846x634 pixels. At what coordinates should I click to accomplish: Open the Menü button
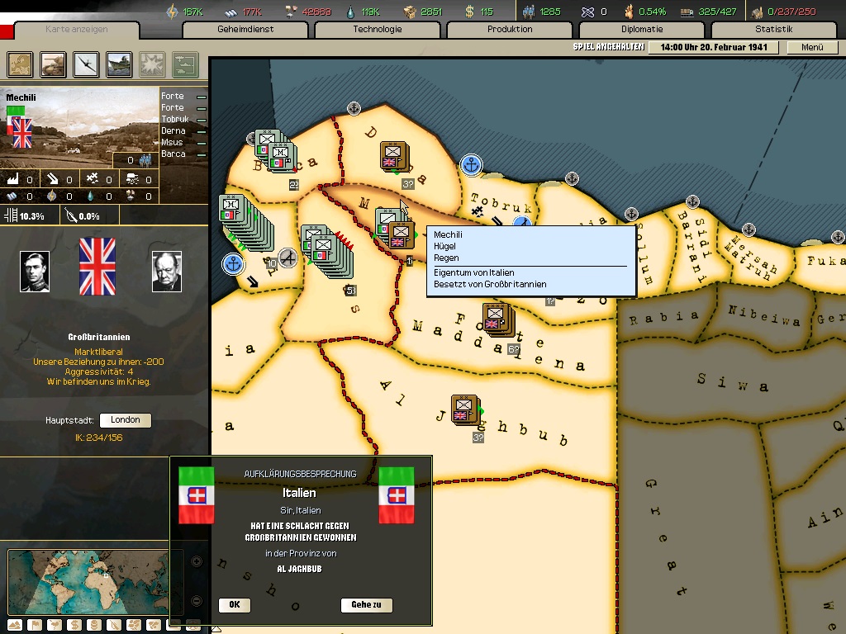point(812,47)
